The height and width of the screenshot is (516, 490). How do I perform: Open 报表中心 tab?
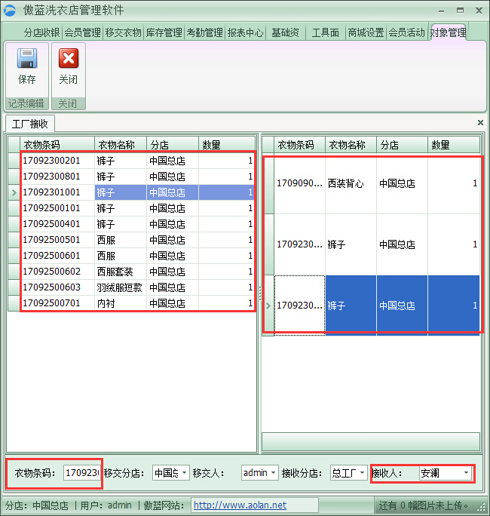pyautogui.click(x=245, y=32)
